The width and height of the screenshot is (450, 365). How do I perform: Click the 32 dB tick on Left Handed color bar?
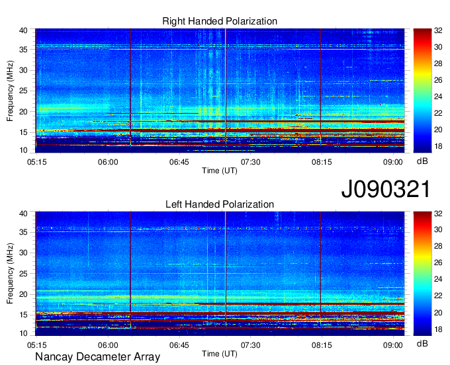pyautogui.click(x=438, y=214)
